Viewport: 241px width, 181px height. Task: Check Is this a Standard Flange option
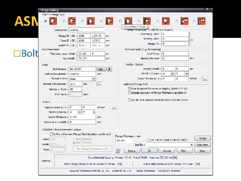[x=51, y=134]
